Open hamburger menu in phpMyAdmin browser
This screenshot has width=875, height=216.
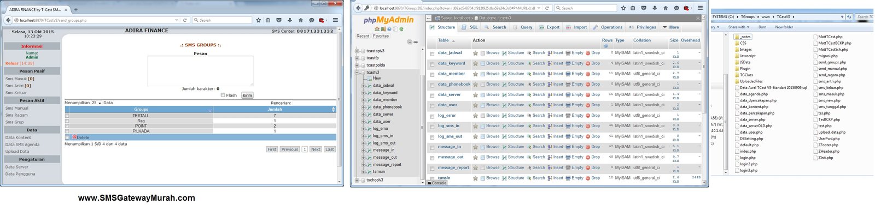700,8
